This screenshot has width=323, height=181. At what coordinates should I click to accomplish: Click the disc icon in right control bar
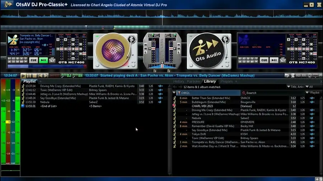point(310,76)
